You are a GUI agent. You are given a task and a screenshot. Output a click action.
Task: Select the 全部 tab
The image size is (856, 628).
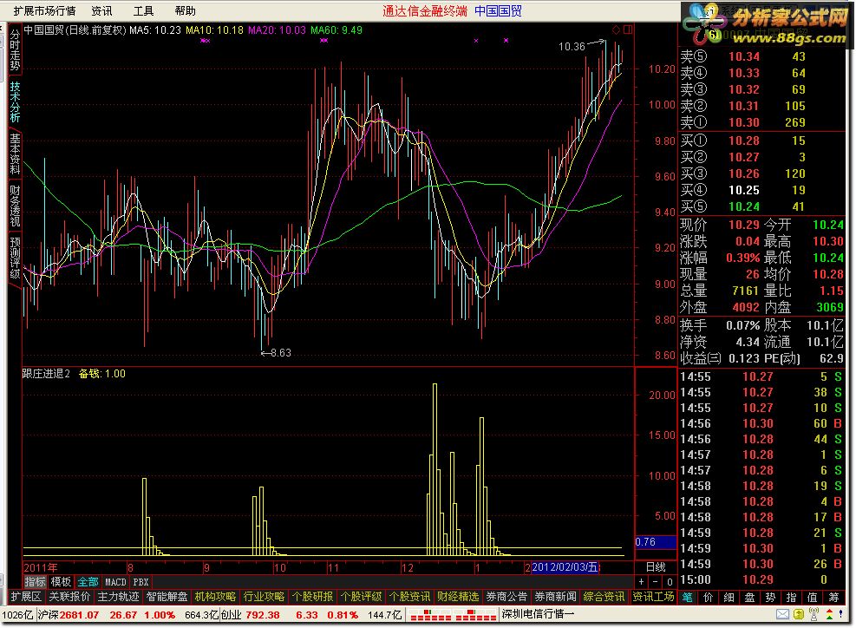(x=88, y=582)
